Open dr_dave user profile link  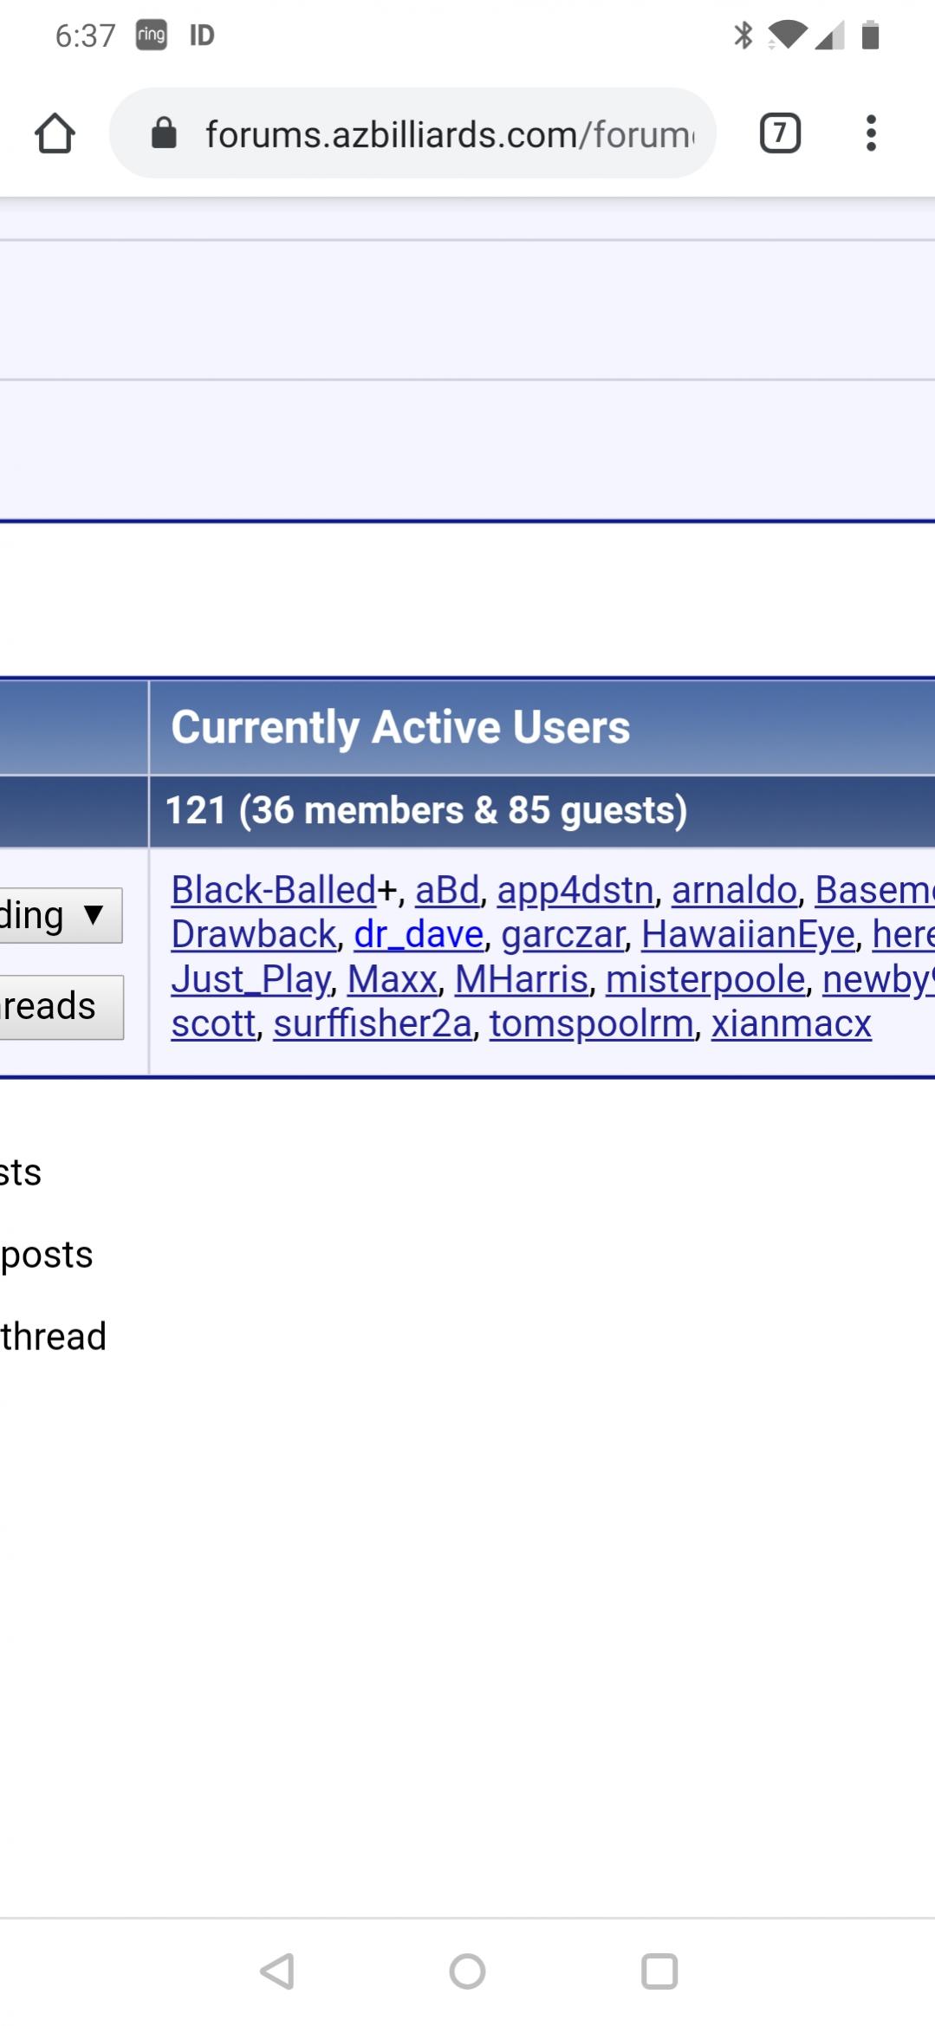[x=419, y=934]
